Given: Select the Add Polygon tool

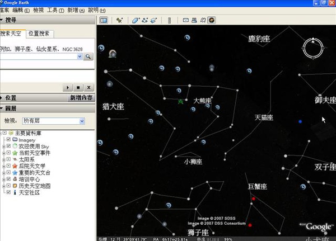Looking at the screenshot, I should (x=136, y=20).
